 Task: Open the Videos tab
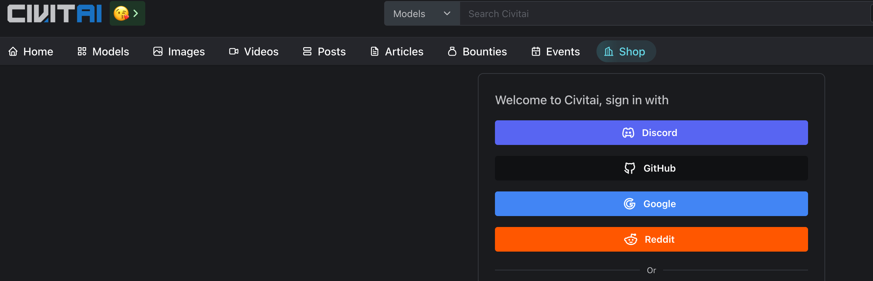coord(254,51)
